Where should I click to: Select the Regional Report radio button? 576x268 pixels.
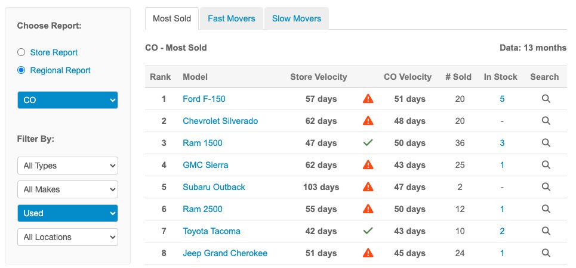(x=21, y=70)
